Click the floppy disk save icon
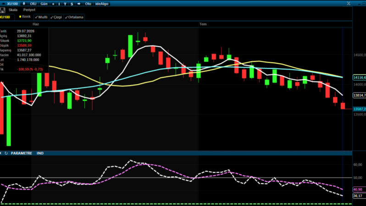This screenshot has width=366, height=206. click(x=2, y=10)
